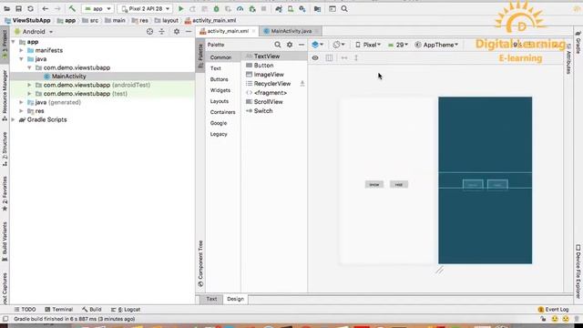Click the Save All toolbar icon
Image resolution: width=583 pixels, height=328 pixels.
18,8
